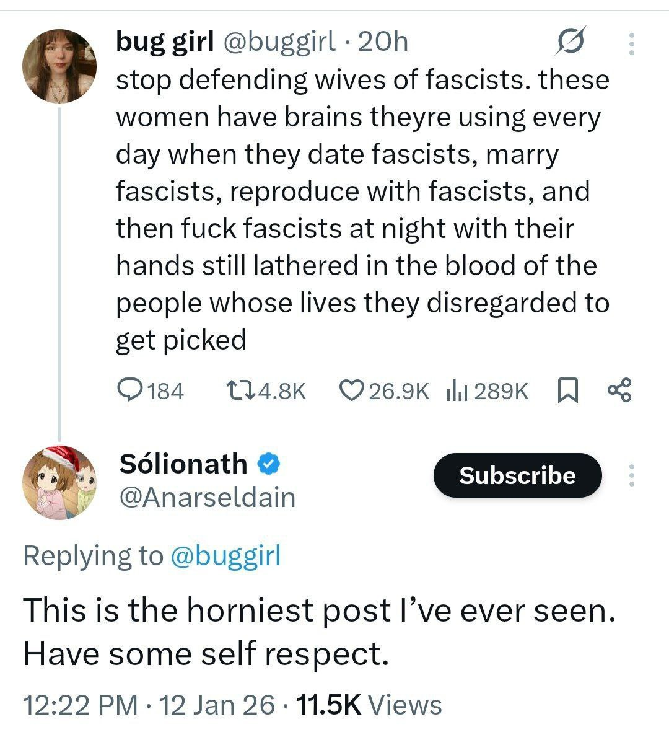
Task: Click the Sólionath display name
Action: (183, 463)
